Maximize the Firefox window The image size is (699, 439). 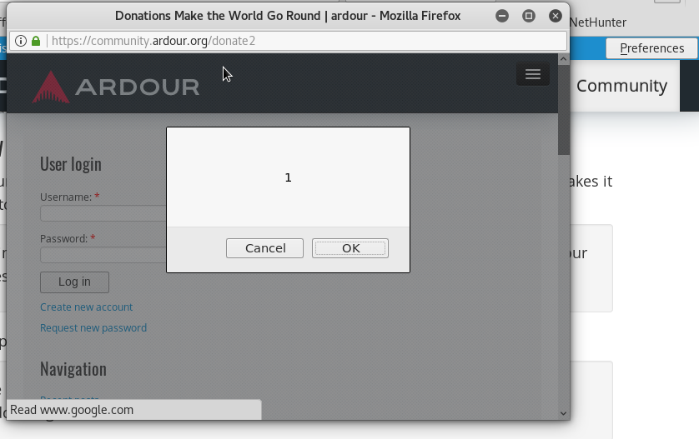(x=529, y=16)
